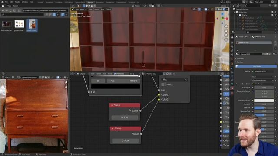Expand viewport shading options dropdown
278x156 pixels.
coord(227,10)
